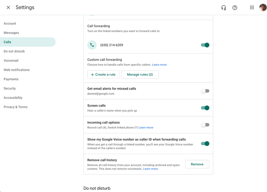Click the account profile avatar
The height and width of the screenshot is (192, 267).
[263, 8]
